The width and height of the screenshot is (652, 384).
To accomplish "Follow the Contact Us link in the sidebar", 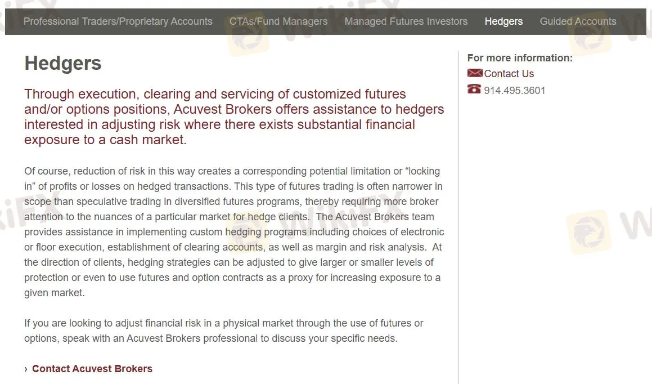I will pyautogui.click(x=509, y=74).
